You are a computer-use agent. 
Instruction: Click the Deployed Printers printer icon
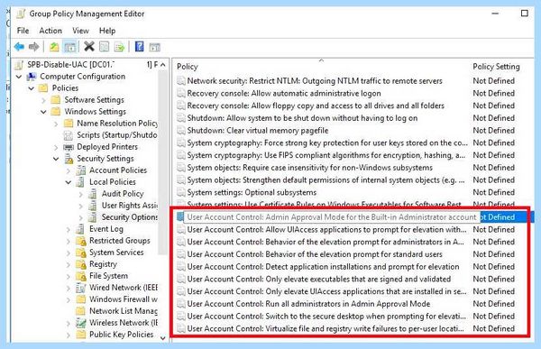pos(69,147)
